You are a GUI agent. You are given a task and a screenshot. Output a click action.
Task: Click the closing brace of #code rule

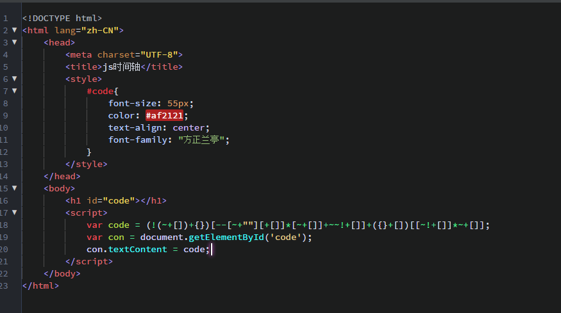89,152
